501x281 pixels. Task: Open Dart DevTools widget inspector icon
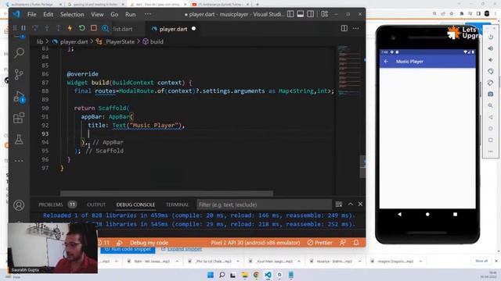pos(105,28)
